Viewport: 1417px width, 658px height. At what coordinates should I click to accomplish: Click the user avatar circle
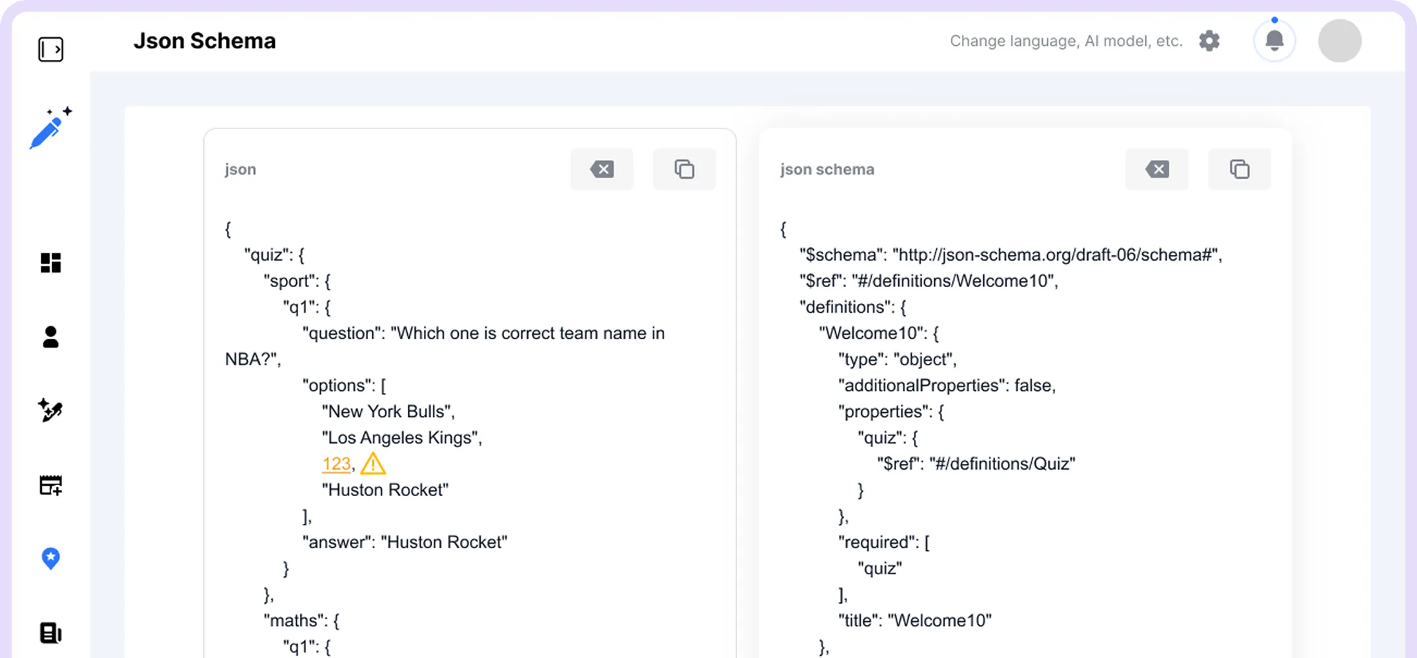coord(1340,41)
